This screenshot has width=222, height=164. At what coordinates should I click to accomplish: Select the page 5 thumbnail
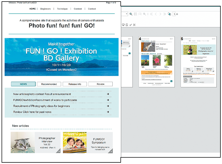tap(199, 62)
